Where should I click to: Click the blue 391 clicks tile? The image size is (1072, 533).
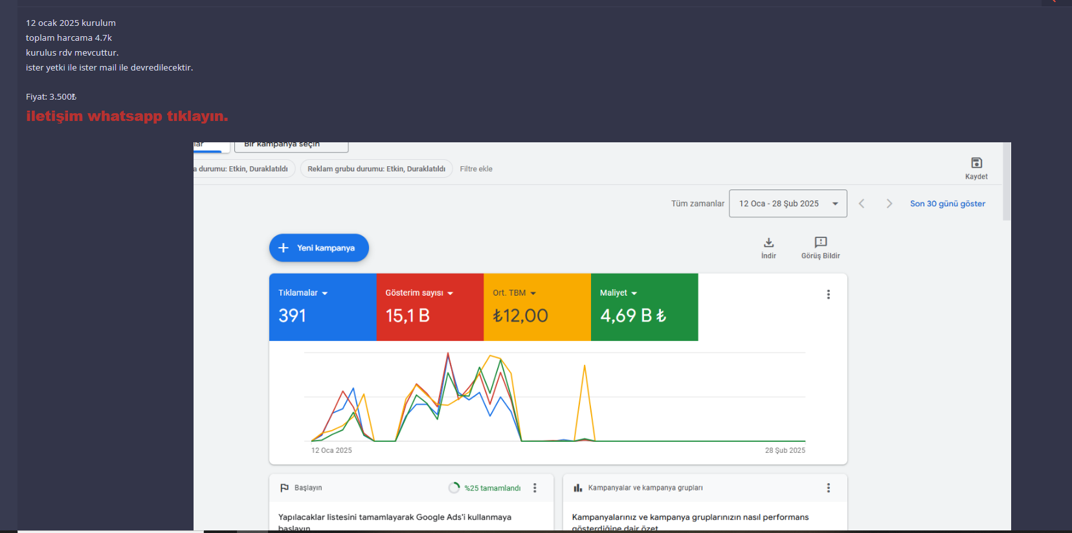[x=322, y=307]
